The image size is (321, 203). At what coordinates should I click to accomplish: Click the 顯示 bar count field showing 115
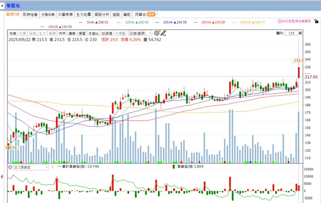point(292,33)
